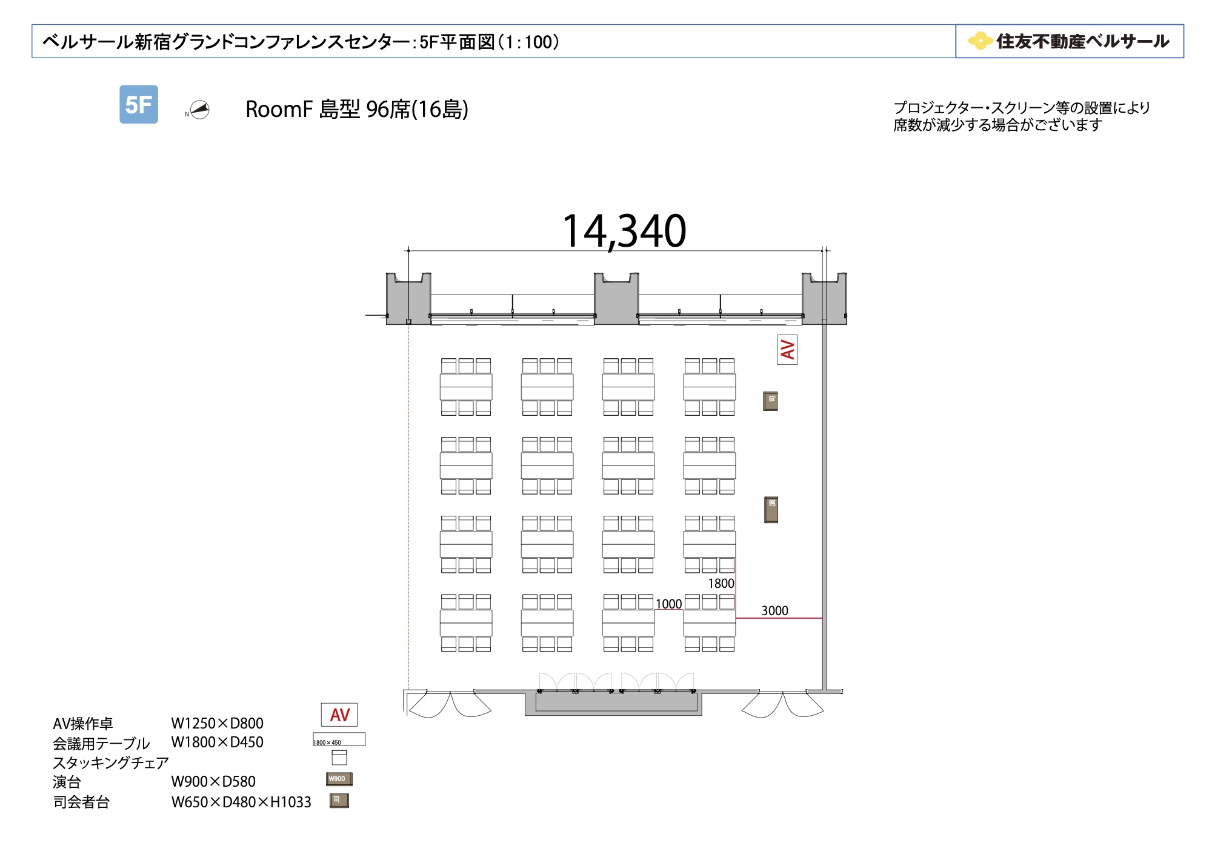Click the moderator stand legend symbol
1212x857 pixels.
(x=339, y=801)
